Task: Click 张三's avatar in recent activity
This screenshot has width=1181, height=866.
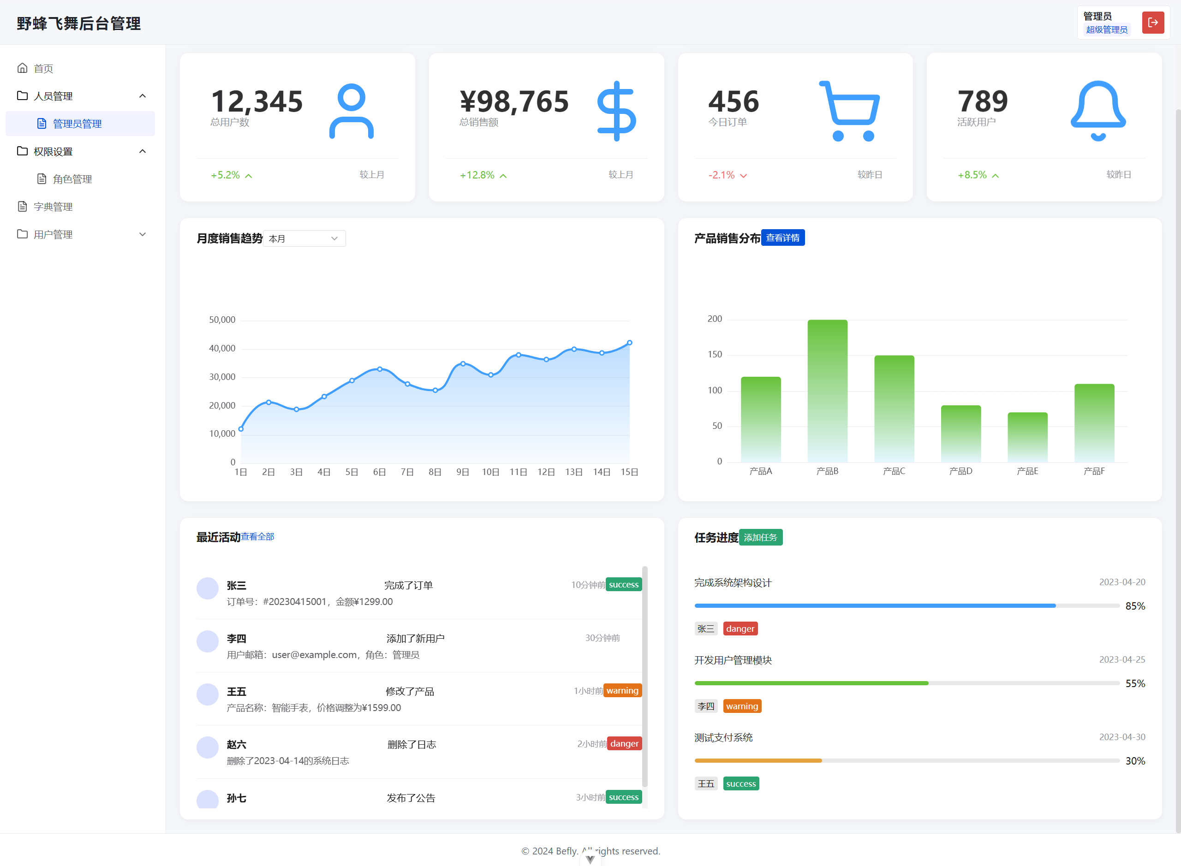Action: (208, 588)
